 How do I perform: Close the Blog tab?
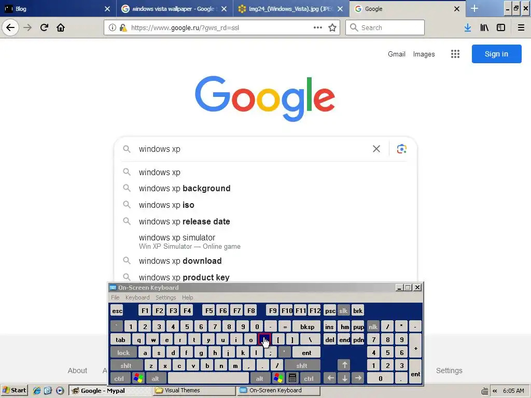tap(107, 9)
